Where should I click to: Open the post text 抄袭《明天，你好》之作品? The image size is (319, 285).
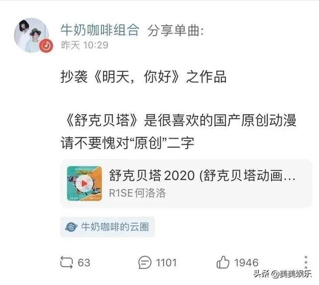(144, 77)
